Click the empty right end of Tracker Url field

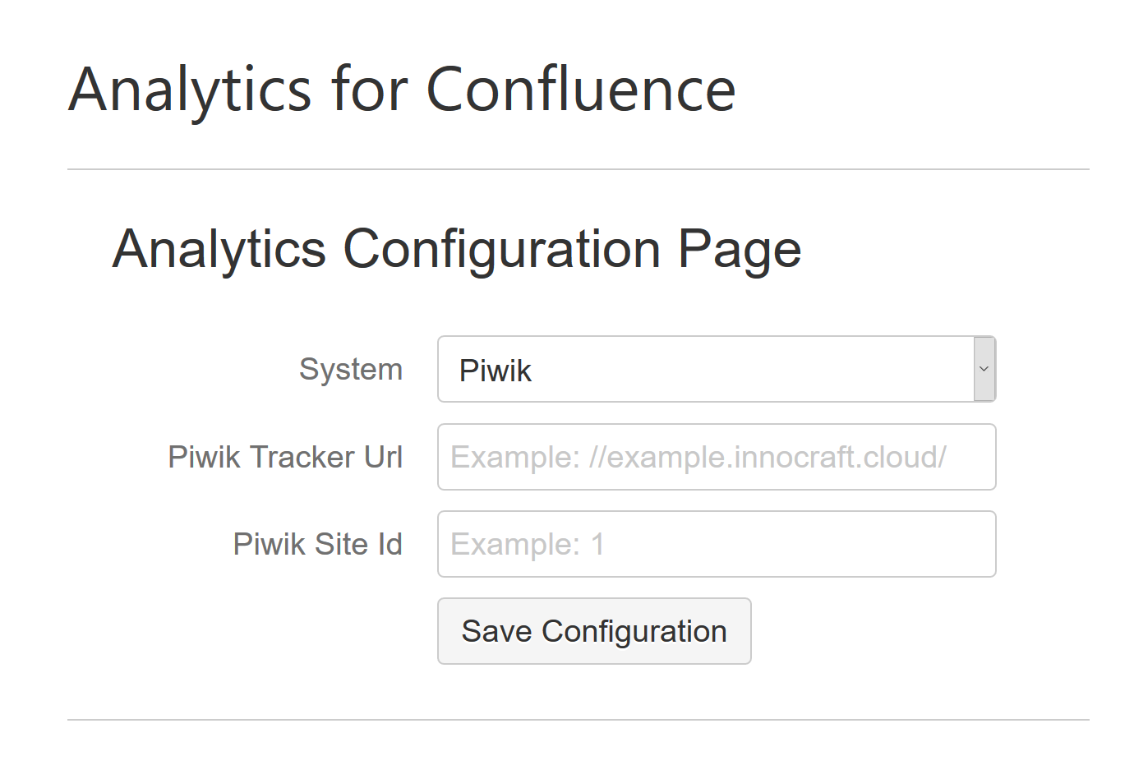coord(972,457)
